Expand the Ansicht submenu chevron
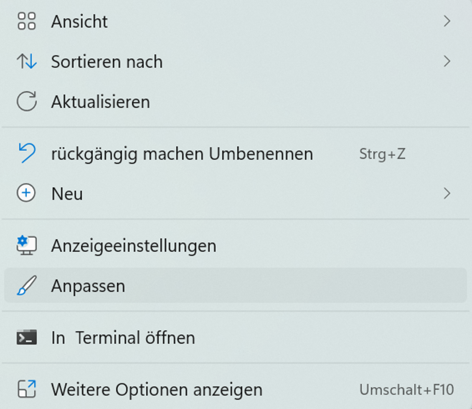Viewport: 472px width, 409px height. point(447,21)
